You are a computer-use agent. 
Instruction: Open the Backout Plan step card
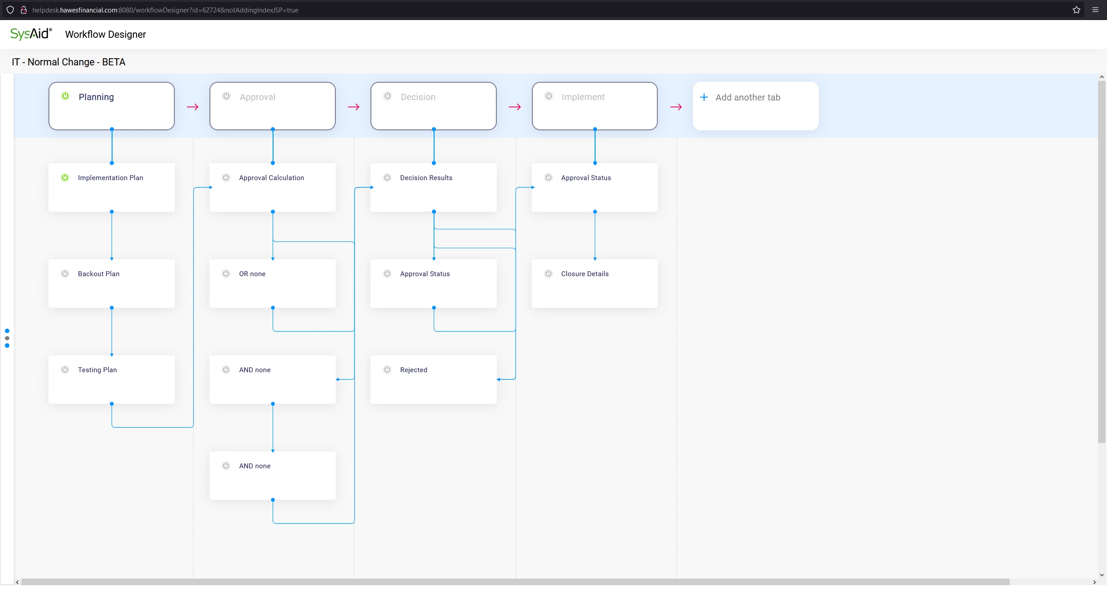pos(112,283)
